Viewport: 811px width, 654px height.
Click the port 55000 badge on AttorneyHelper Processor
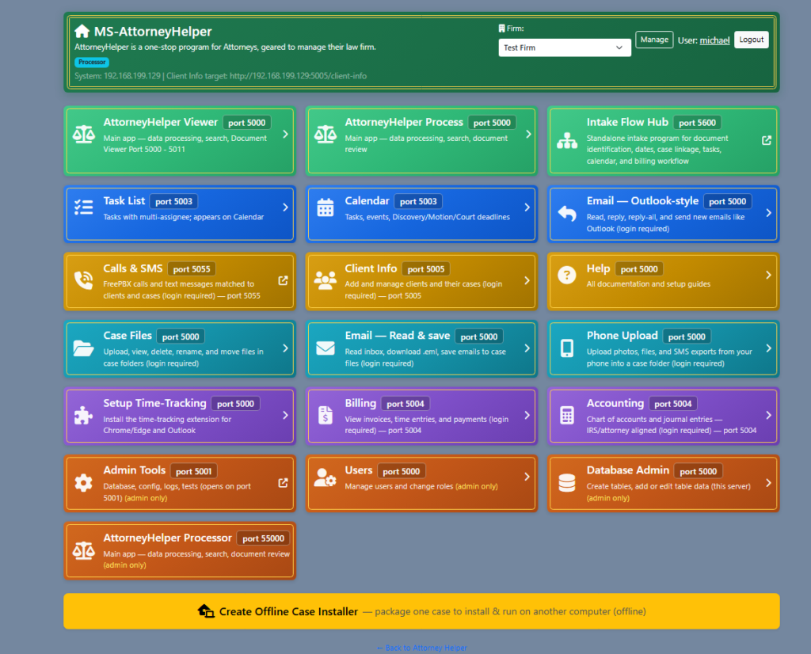click(x=263, y=538)
